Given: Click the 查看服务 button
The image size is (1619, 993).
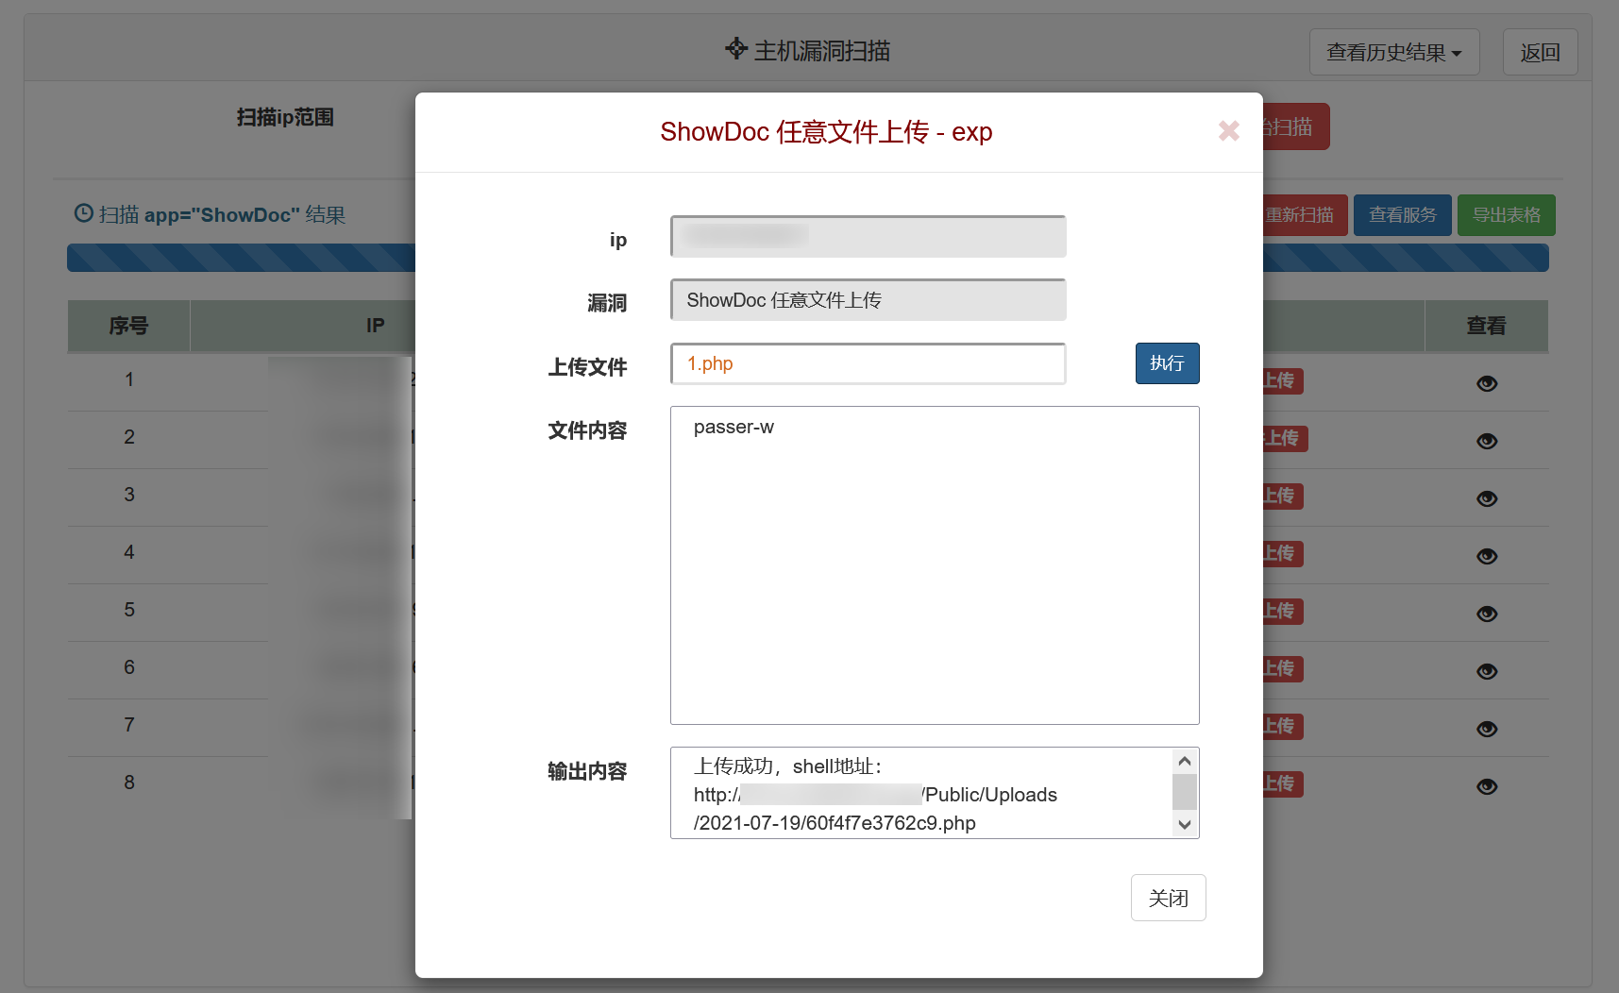Looking at the screenshot, I should (x=1403, y=215).
